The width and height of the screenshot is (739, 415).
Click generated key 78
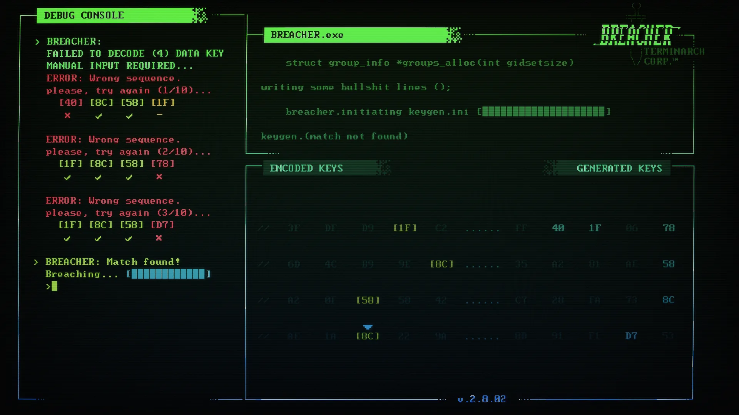click(x=669, y=228)
